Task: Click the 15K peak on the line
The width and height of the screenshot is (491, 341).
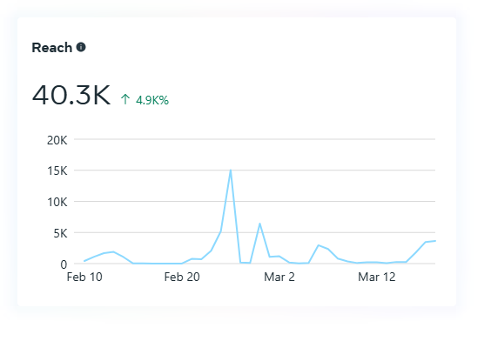Action: [231, 170]
